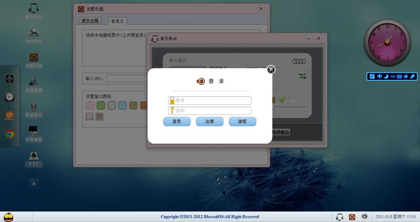Open soft keyboard on IME bar
Screen dimensions: 420x222
click(399, 76)
